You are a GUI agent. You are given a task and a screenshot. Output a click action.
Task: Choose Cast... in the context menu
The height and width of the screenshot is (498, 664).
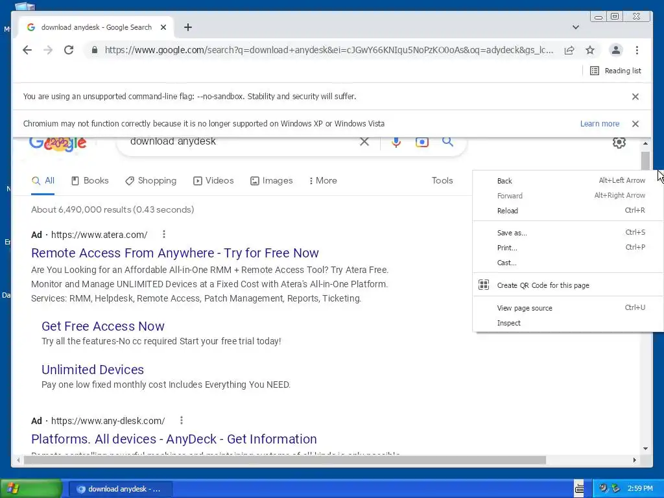568,263
